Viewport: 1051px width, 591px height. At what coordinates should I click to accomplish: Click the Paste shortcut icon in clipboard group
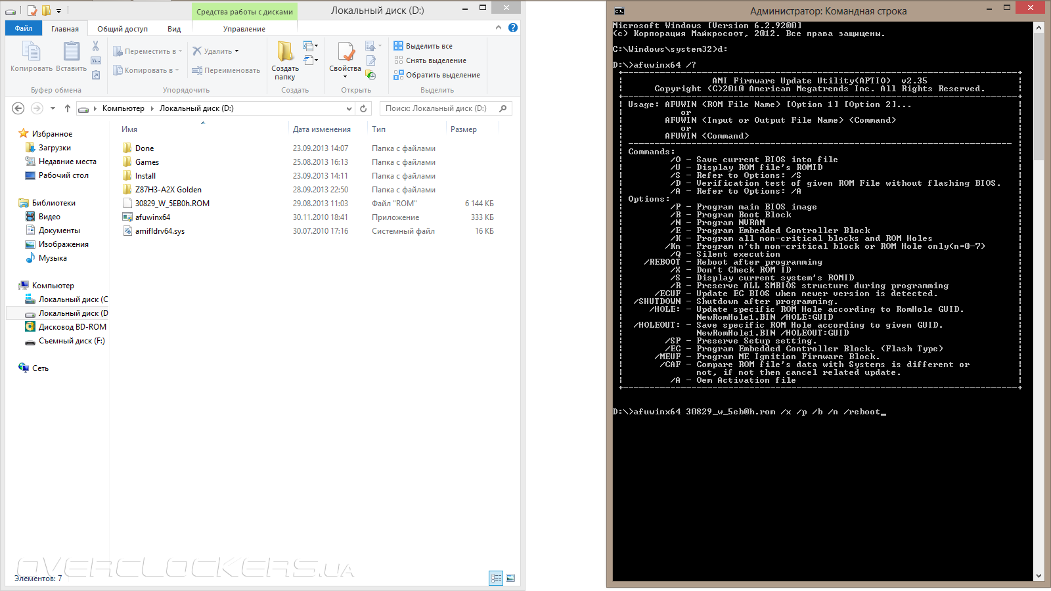(96, 75)
